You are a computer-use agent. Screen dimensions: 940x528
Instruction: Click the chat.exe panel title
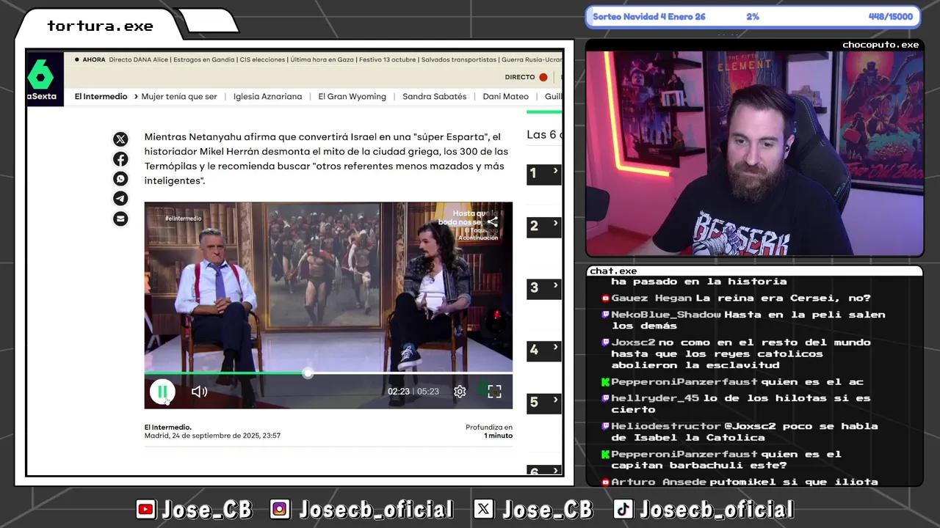pyautogui.click(x=613, y=271)
